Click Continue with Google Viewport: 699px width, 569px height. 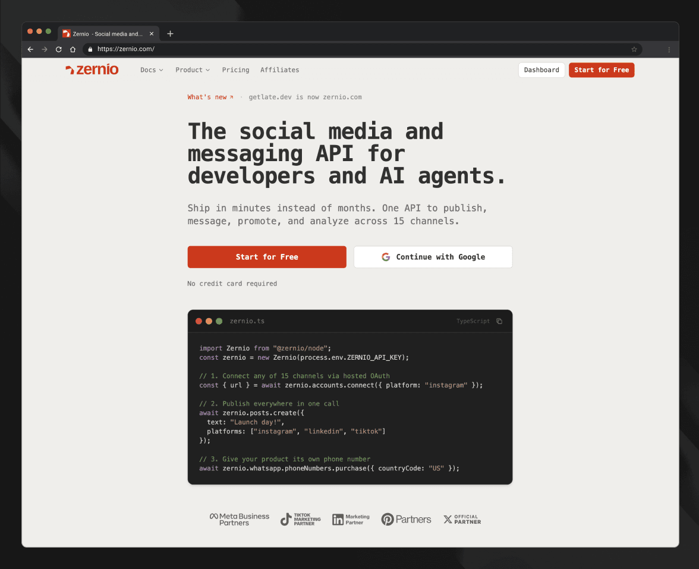click(x=433, y=257)
